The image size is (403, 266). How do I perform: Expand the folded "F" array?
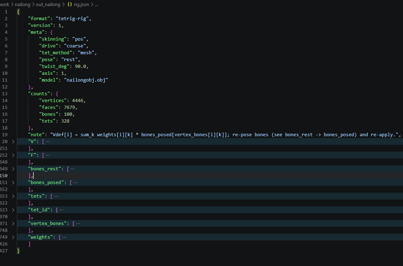tap(13, 155)
